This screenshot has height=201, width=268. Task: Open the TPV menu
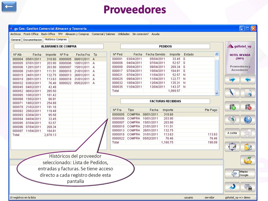tap(60, 34)
